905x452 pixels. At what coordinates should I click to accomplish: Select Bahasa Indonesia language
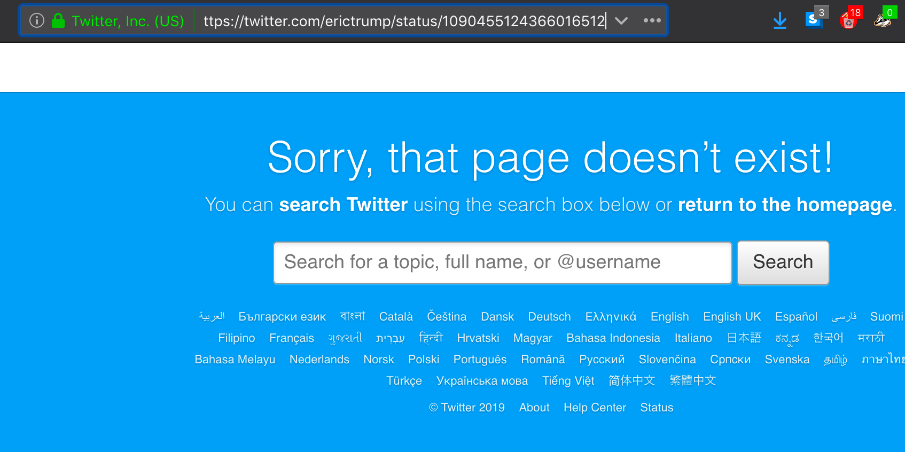pyautogui.click(x=613, y=338)
